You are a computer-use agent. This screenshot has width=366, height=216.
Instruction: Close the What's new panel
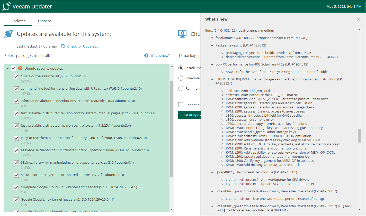359,20
